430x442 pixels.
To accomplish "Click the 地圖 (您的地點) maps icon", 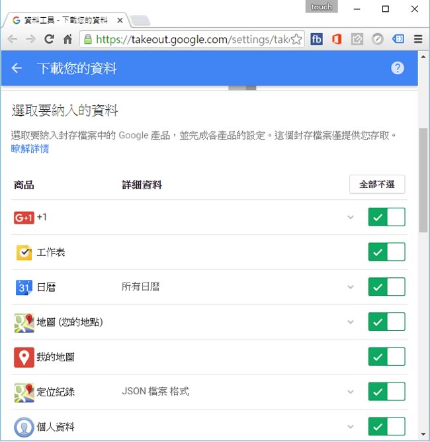I will [24, 322].
